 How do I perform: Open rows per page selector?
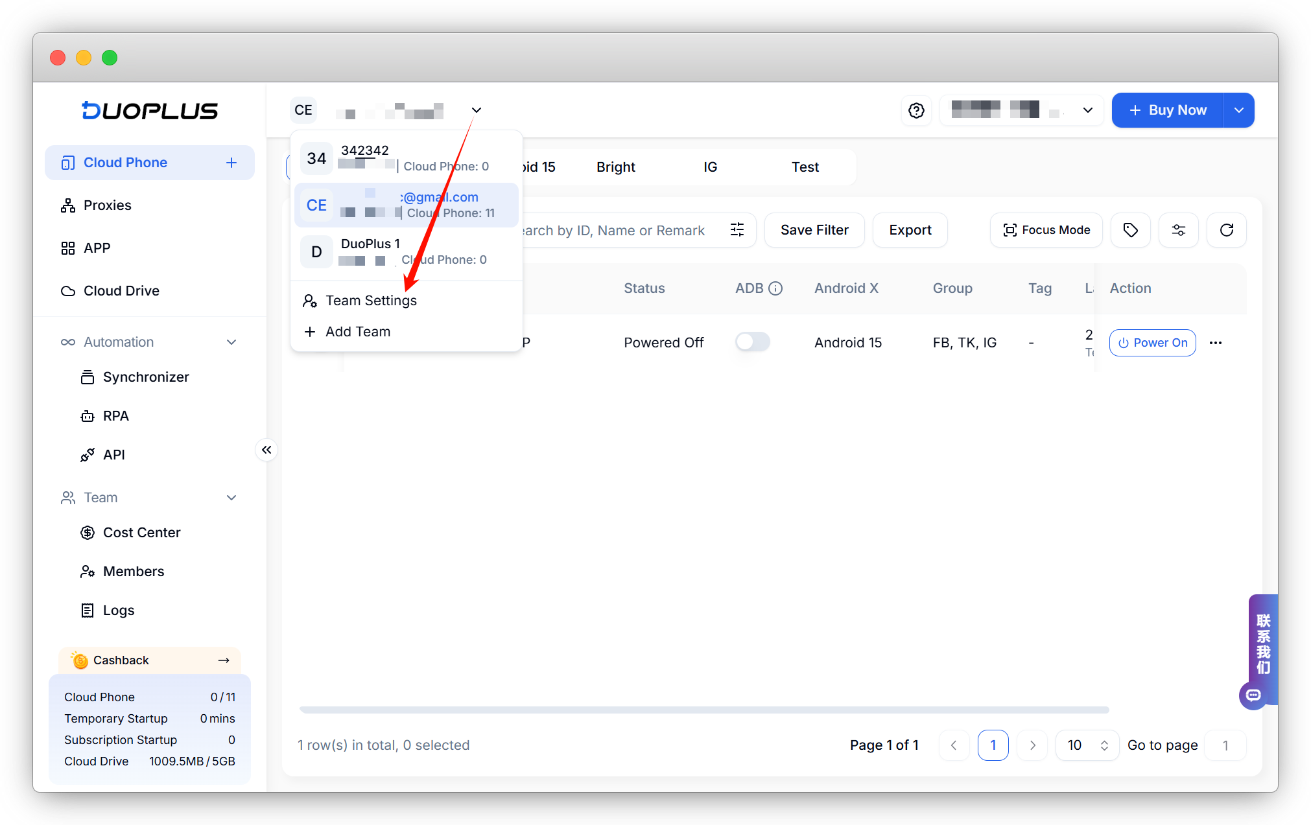click(1087, 745)
